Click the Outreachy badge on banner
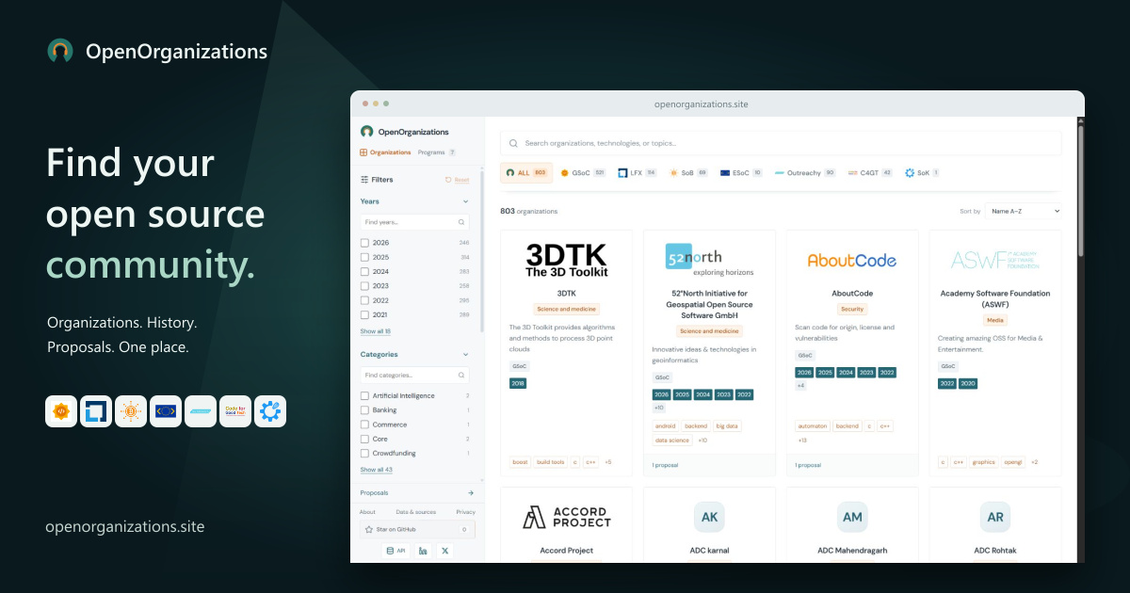Viewport: 1130px width, 593px height. pos(201,411)
